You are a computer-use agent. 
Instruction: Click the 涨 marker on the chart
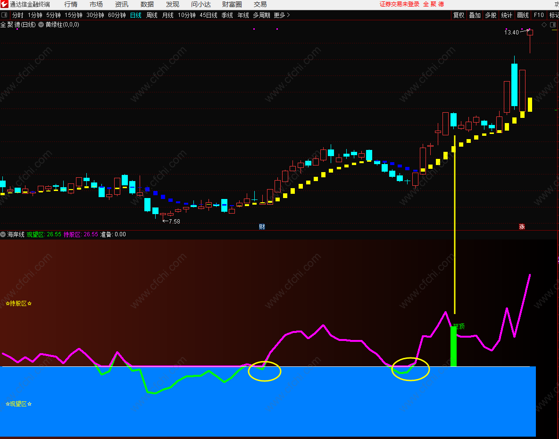[522, 227]
